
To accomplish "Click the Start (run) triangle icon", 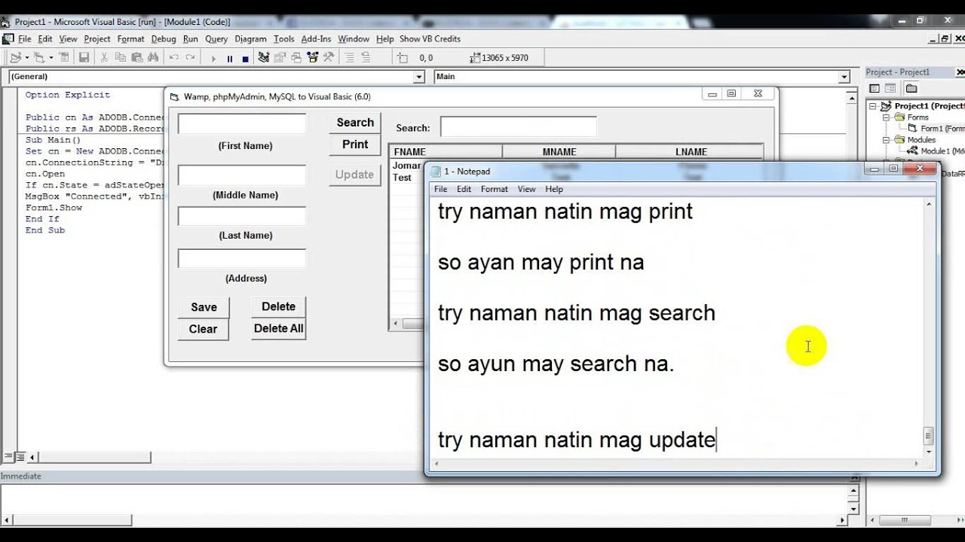I will (213, 58).
